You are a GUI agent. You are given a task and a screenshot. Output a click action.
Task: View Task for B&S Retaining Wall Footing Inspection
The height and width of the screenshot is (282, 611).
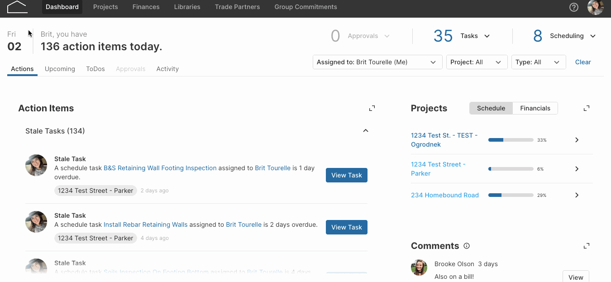point(346,175)
